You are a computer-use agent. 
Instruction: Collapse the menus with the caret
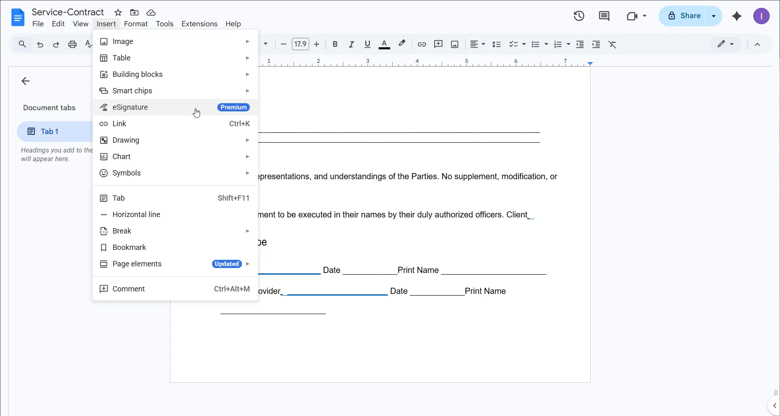tap(757, 44)
